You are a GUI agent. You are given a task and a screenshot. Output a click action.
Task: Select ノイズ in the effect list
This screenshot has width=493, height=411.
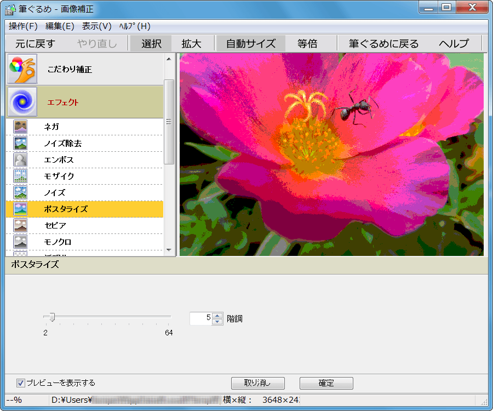[84, 192]
